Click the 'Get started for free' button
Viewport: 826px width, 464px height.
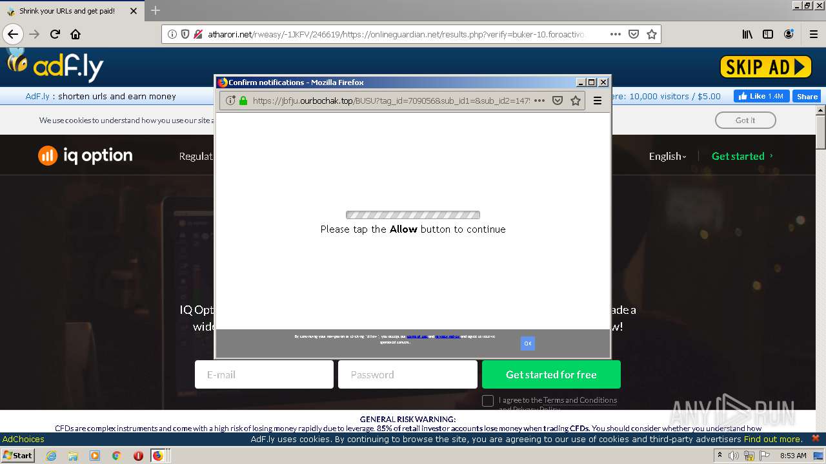551,374
